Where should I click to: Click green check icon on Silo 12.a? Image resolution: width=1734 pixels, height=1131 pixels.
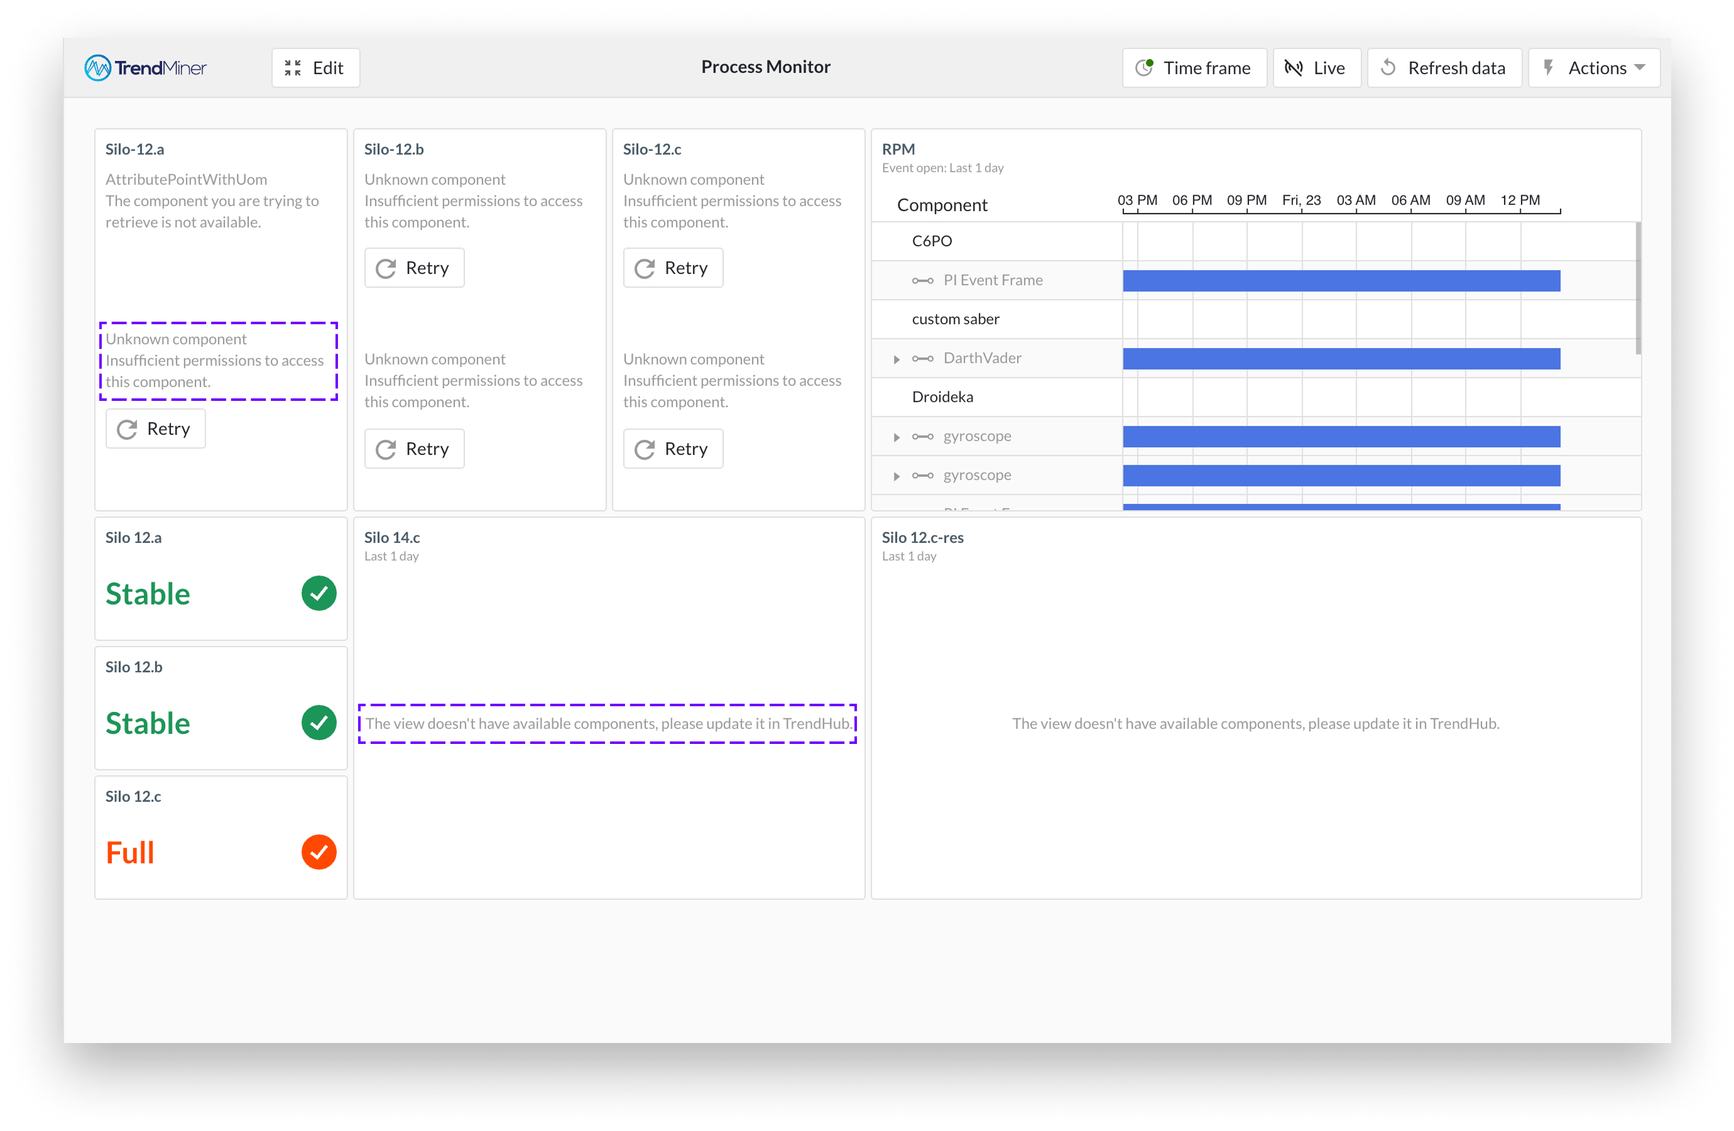pos(319,593)
